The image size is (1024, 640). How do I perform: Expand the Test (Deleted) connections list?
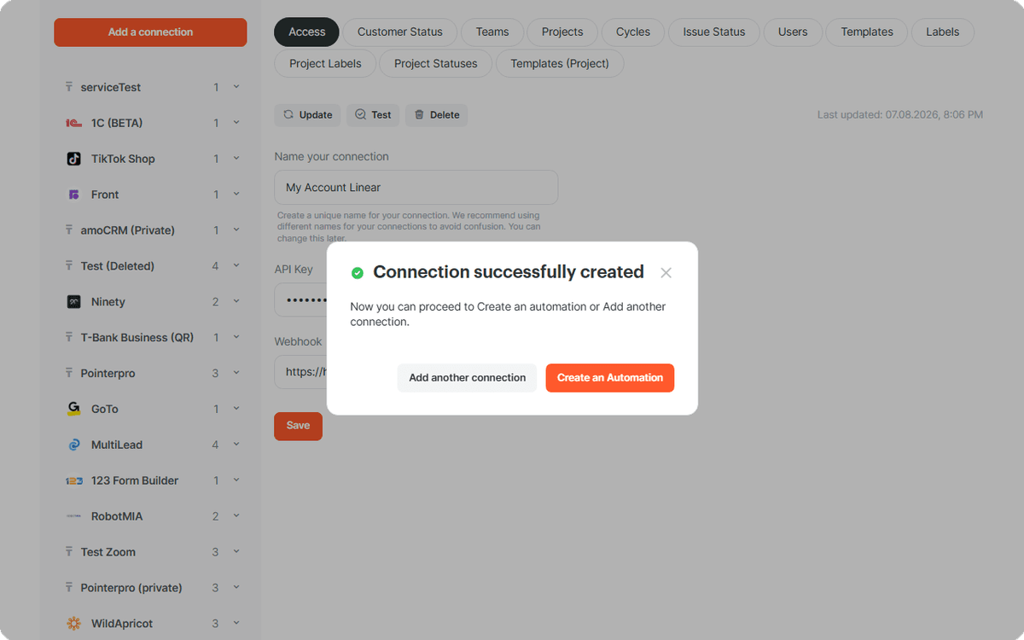click(236, 266)
